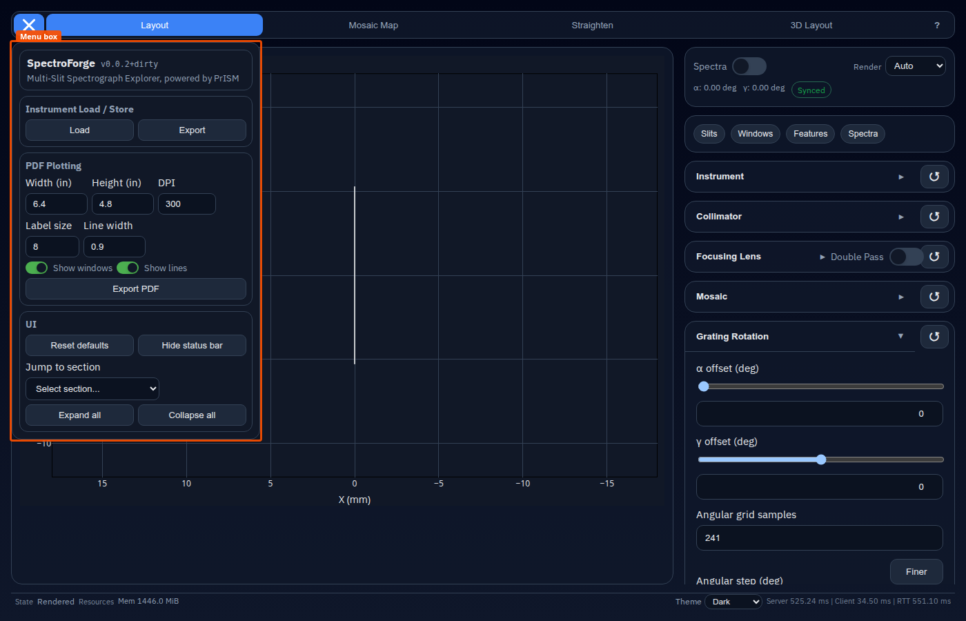Click the α offset slider handle
This screenshot has width=966, height=621.
(704, 386)
